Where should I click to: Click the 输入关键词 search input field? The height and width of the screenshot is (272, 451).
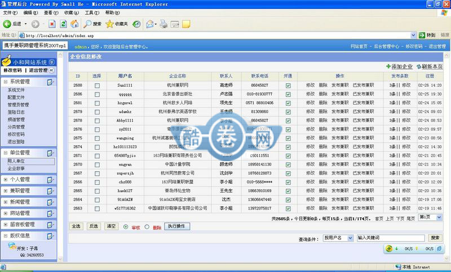(x=391, y=238)
